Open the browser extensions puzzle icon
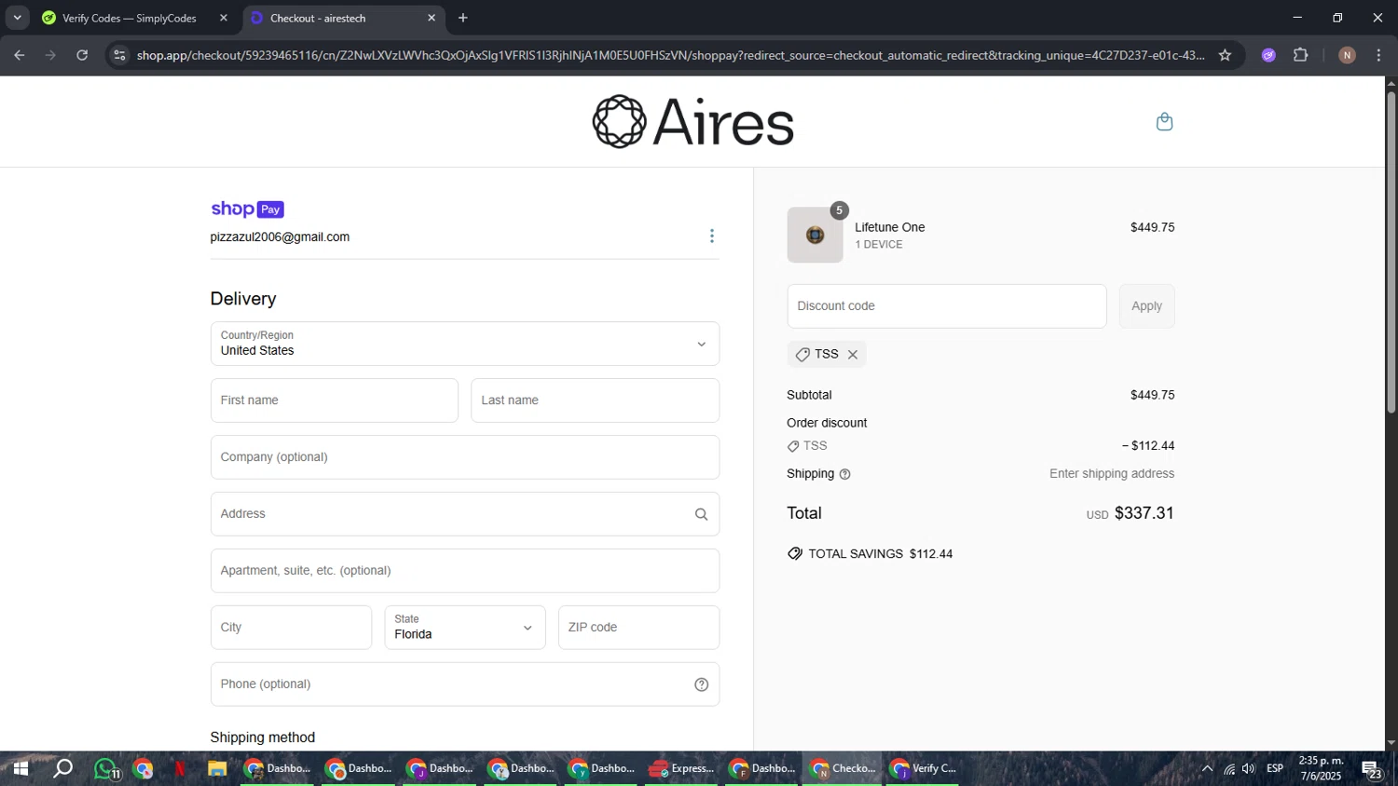Viewport: 1398px width, 786px height. tap(1301, 55)
